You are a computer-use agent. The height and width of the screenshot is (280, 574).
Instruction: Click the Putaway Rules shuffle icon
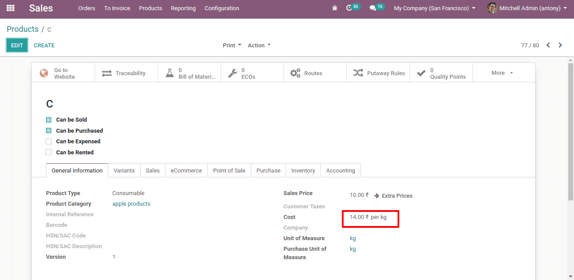(358, 73)
